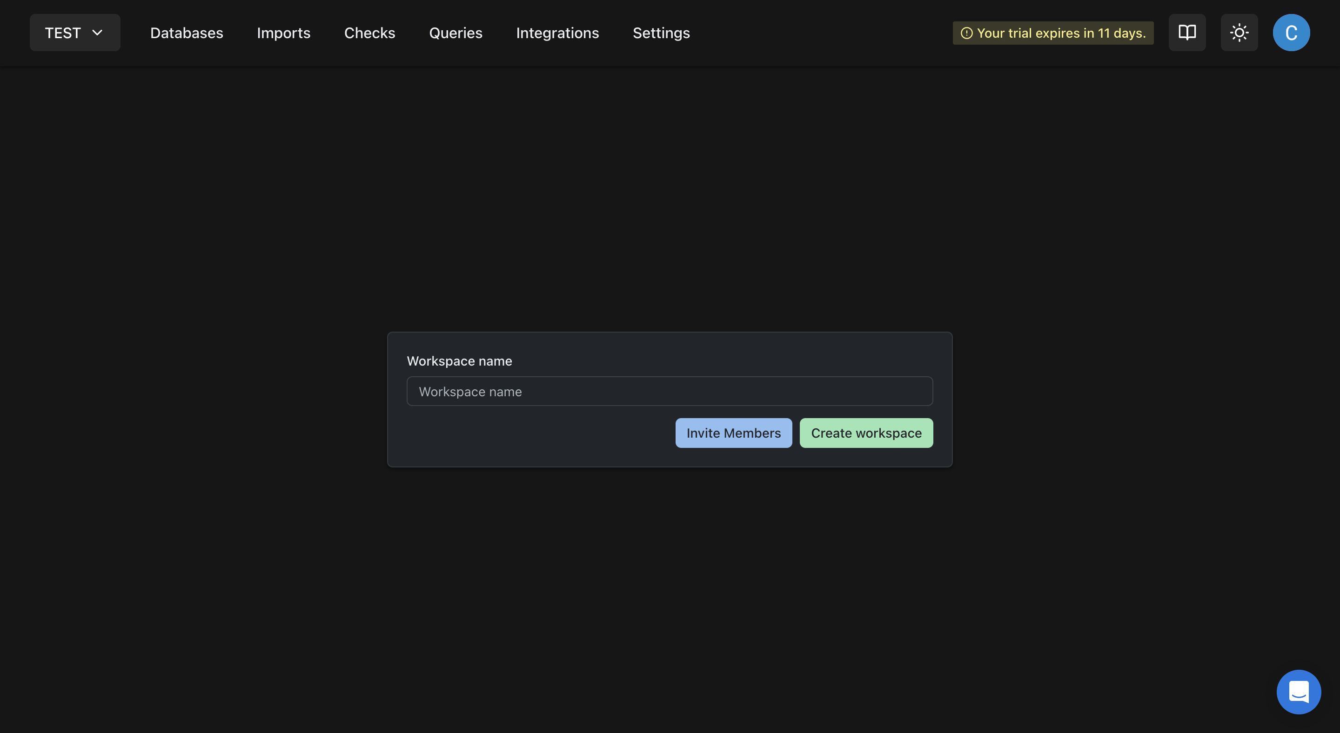Switch to the Queries section
Viewport: 1340px width, 733px height.
(455, 32)
